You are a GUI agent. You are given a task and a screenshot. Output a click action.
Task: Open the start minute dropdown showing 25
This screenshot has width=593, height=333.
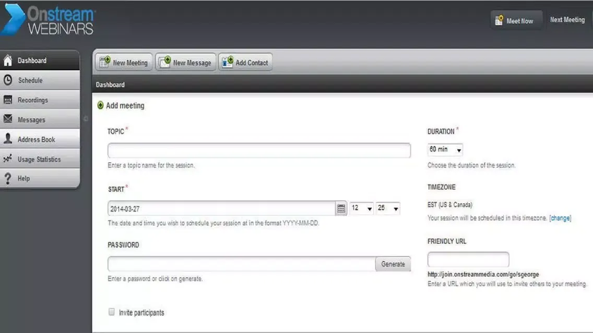click(388, 208)
